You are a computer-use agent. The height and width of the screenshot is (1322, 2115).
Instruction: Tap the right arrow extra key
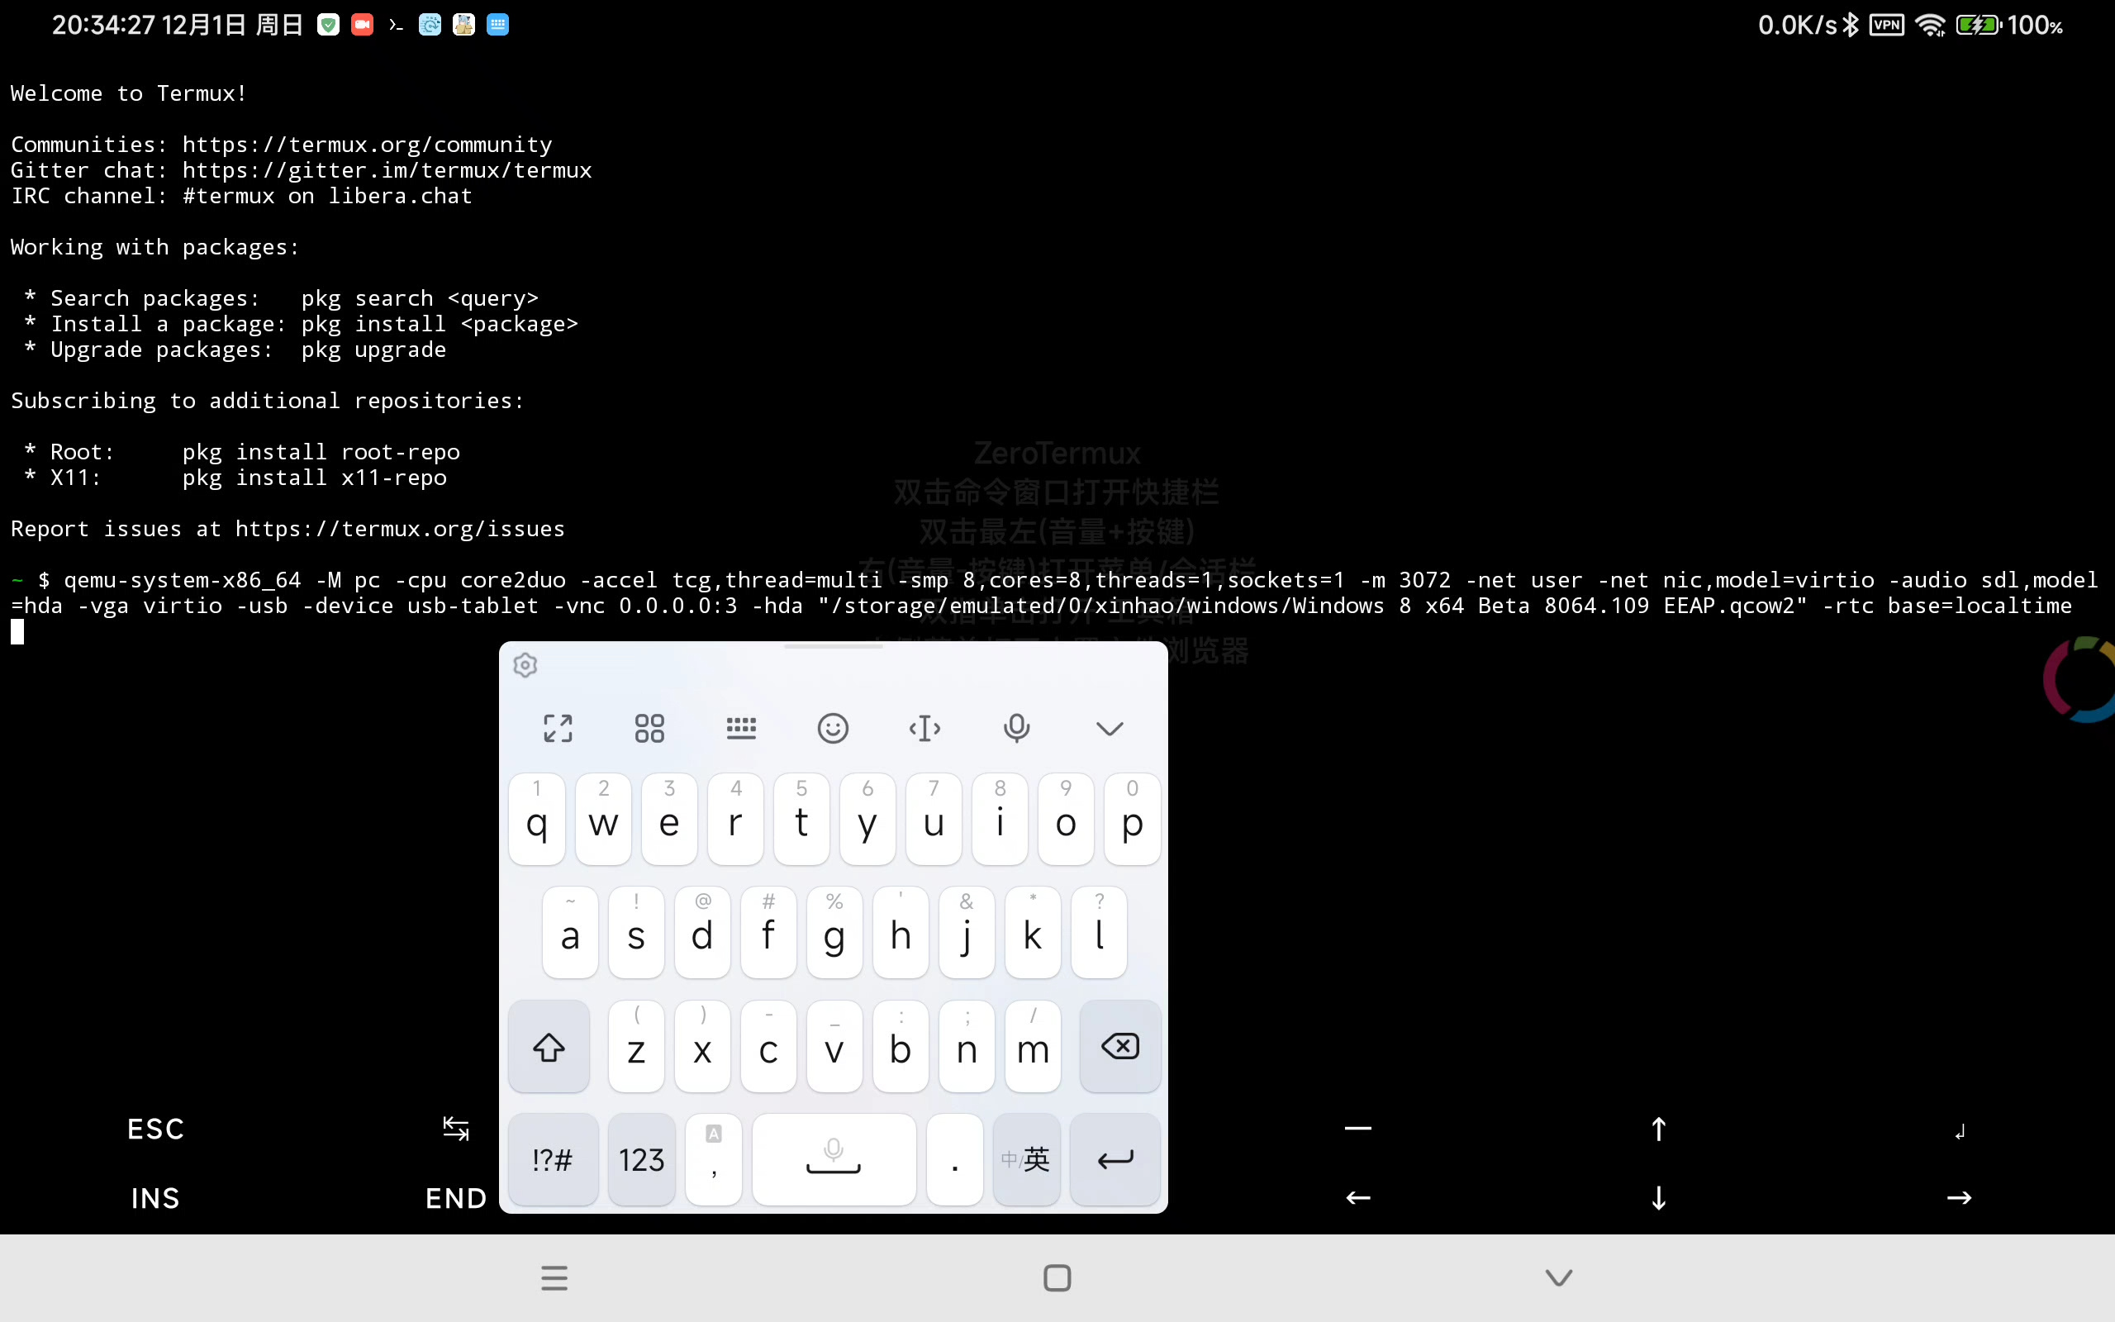(x=1959, y=1198)
